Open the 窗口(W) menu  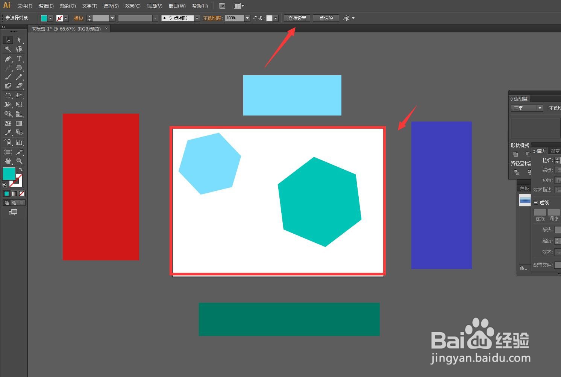(x=177, y=6)
